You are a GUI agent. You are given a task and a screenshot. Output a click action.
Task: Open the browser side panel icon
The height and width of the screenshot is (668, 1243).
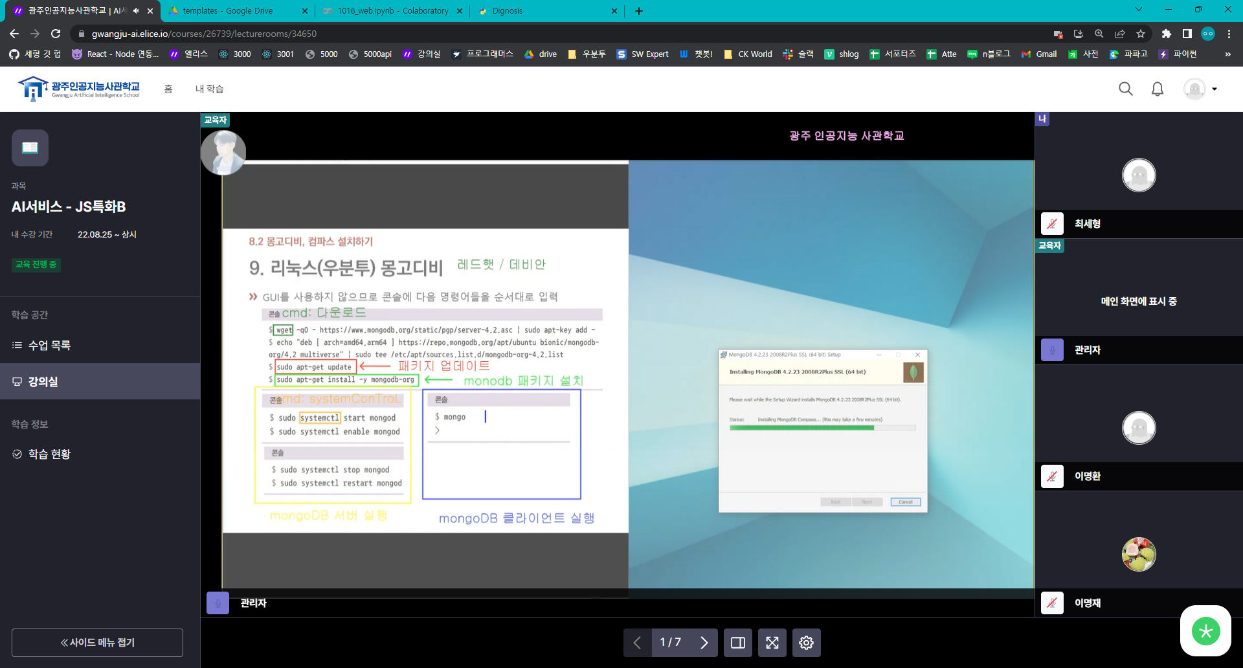pos(1187,34)
